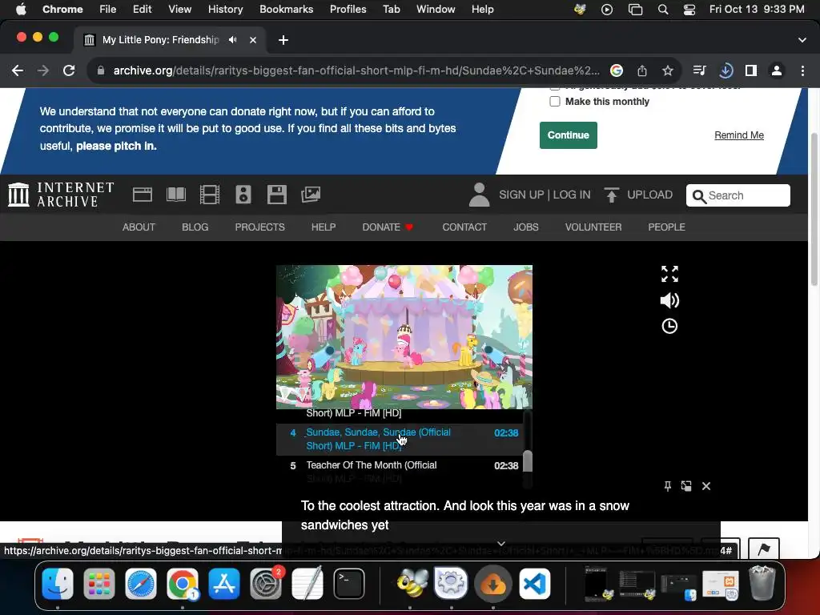Open the Archive software floppy icon

pyautogui.click(x=276, y=195)
